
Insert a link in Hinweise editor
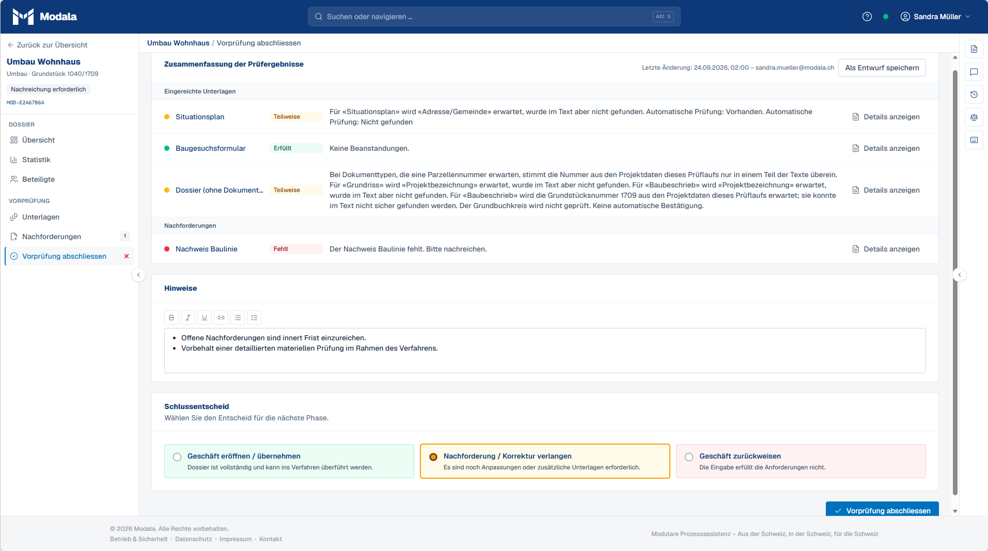click(221, 318)
